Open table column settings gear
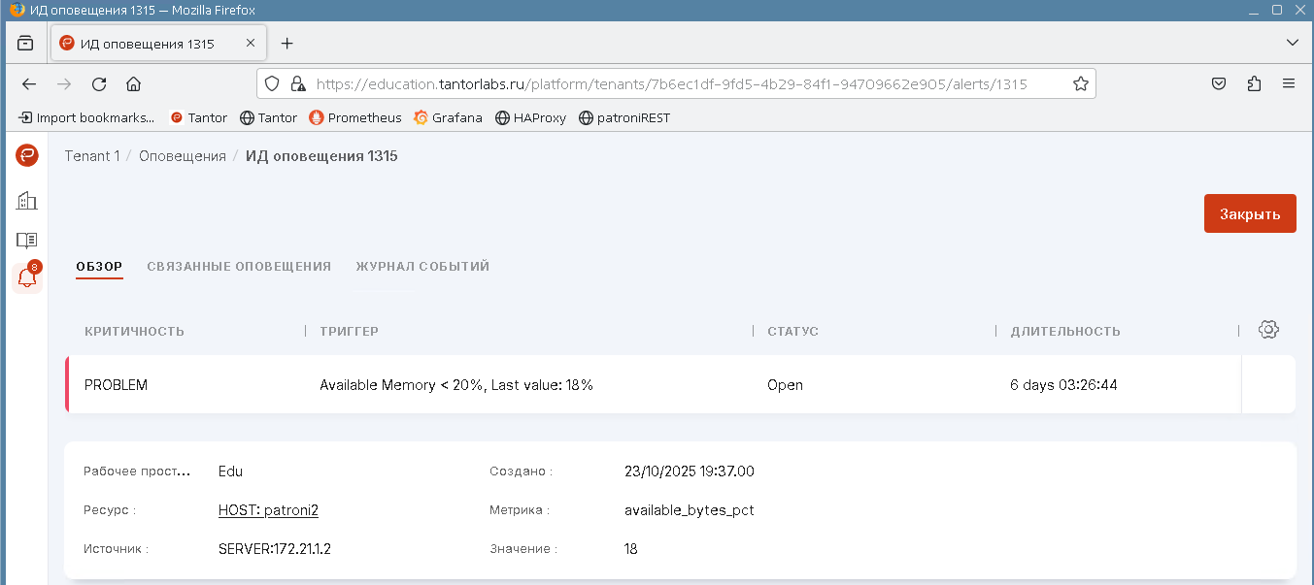This screenshot has height=585, width=1314. coord(1267,330)
